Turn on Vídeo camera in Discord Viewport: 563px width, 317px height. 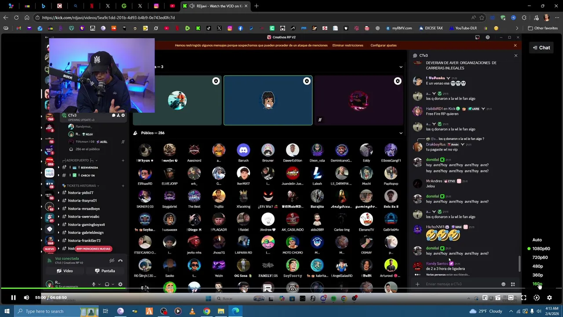point(65,271)
